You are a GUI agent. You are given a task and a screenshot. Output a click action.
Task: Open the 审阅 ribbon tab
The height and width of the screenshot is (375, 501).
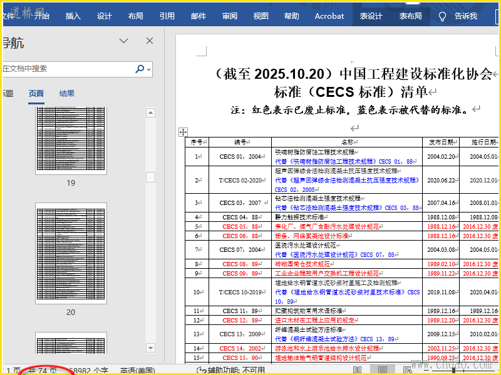[x=230, y=16]
